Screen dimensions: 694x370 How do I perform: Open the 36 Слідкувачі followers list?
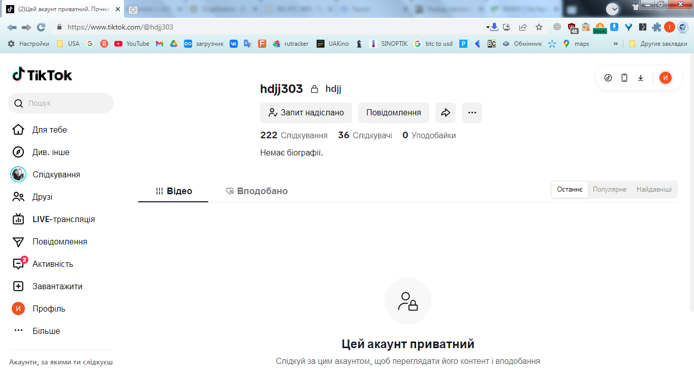coord(365,135)
